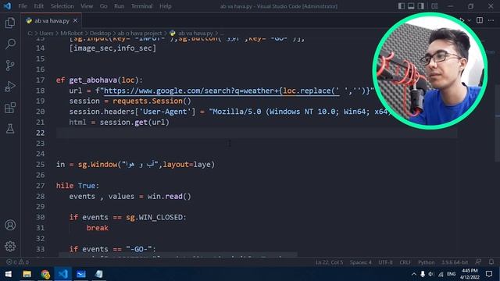Screen dimensions: 500x281
Task: Open the View menu
Action: click(x=87, y=6)
